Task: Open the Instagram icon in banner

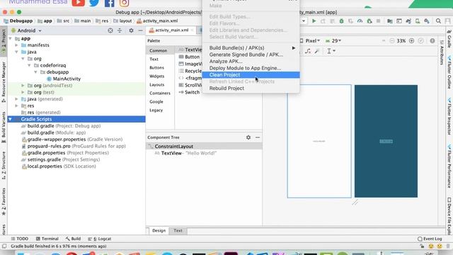Action: coord(125,3)
